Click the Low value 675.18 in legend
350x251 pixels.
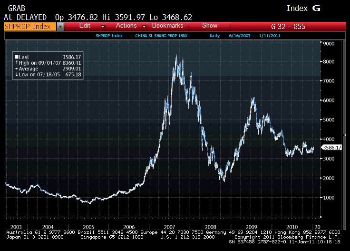[73, 74]
